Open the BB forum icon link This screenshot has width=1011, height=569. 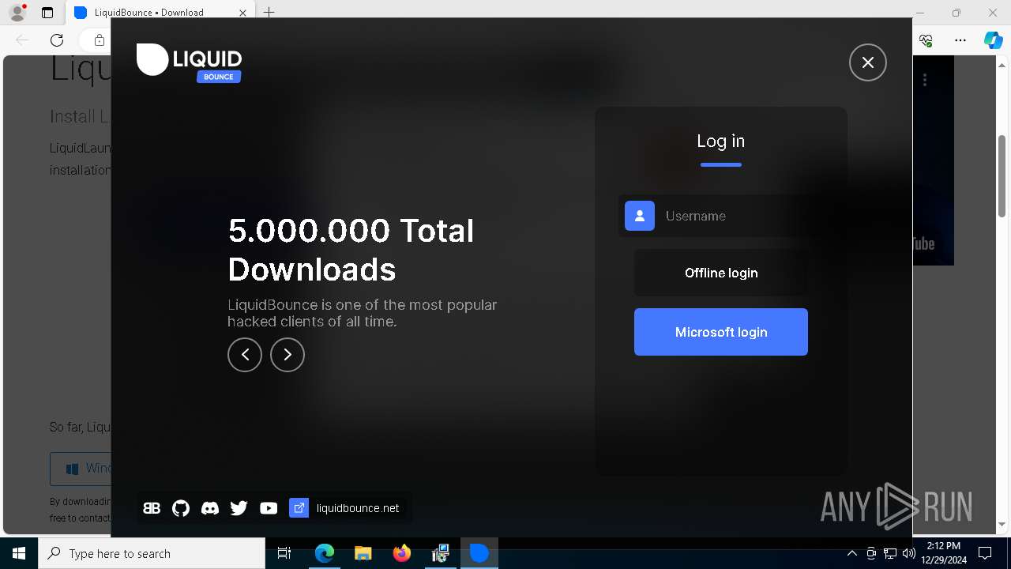(x=152, y=508)
